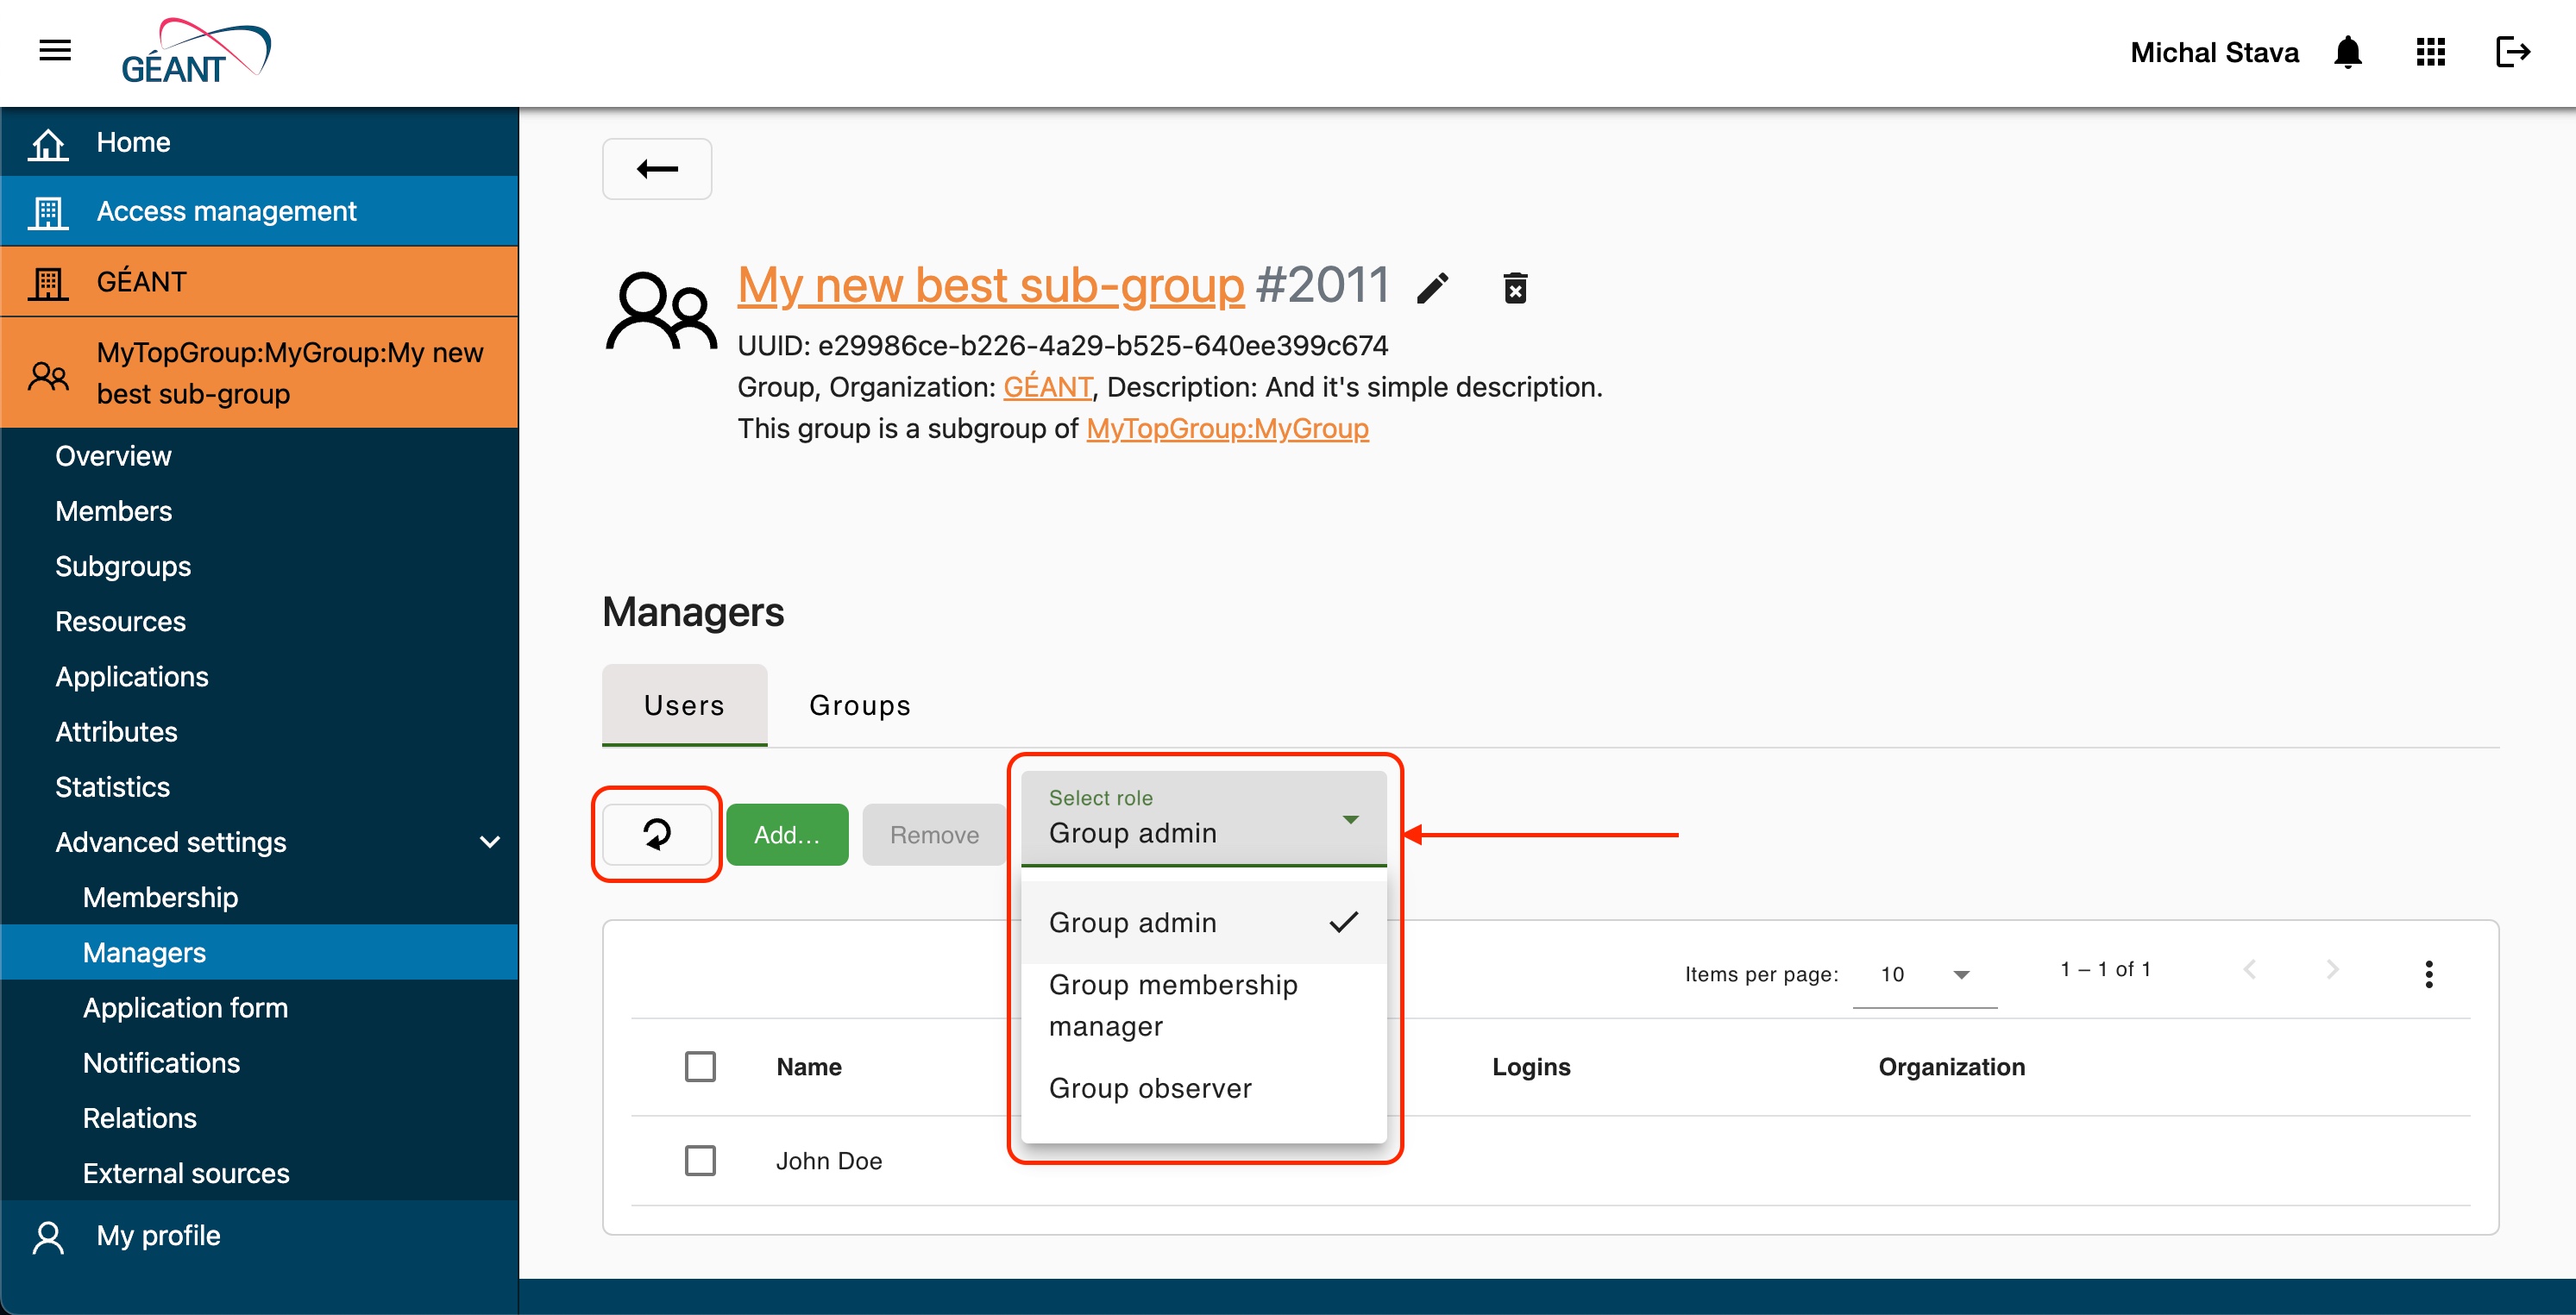Open the apps grid icon
This screenshot has height=1315, width=2576.
point(2430,52)
